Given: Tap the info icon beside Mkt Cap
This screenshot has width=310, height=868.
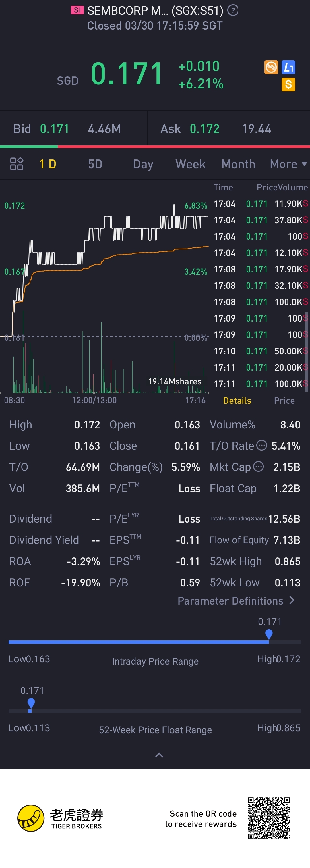Looking at the screenshot, I should [259, 467].
